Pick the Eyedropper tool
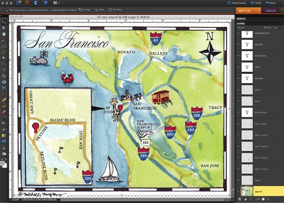The height and width of the screenshot is (203, 284). (x=4, y=40)
